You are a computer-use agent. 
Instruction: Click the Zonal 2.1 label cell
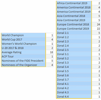coord(74,33)
